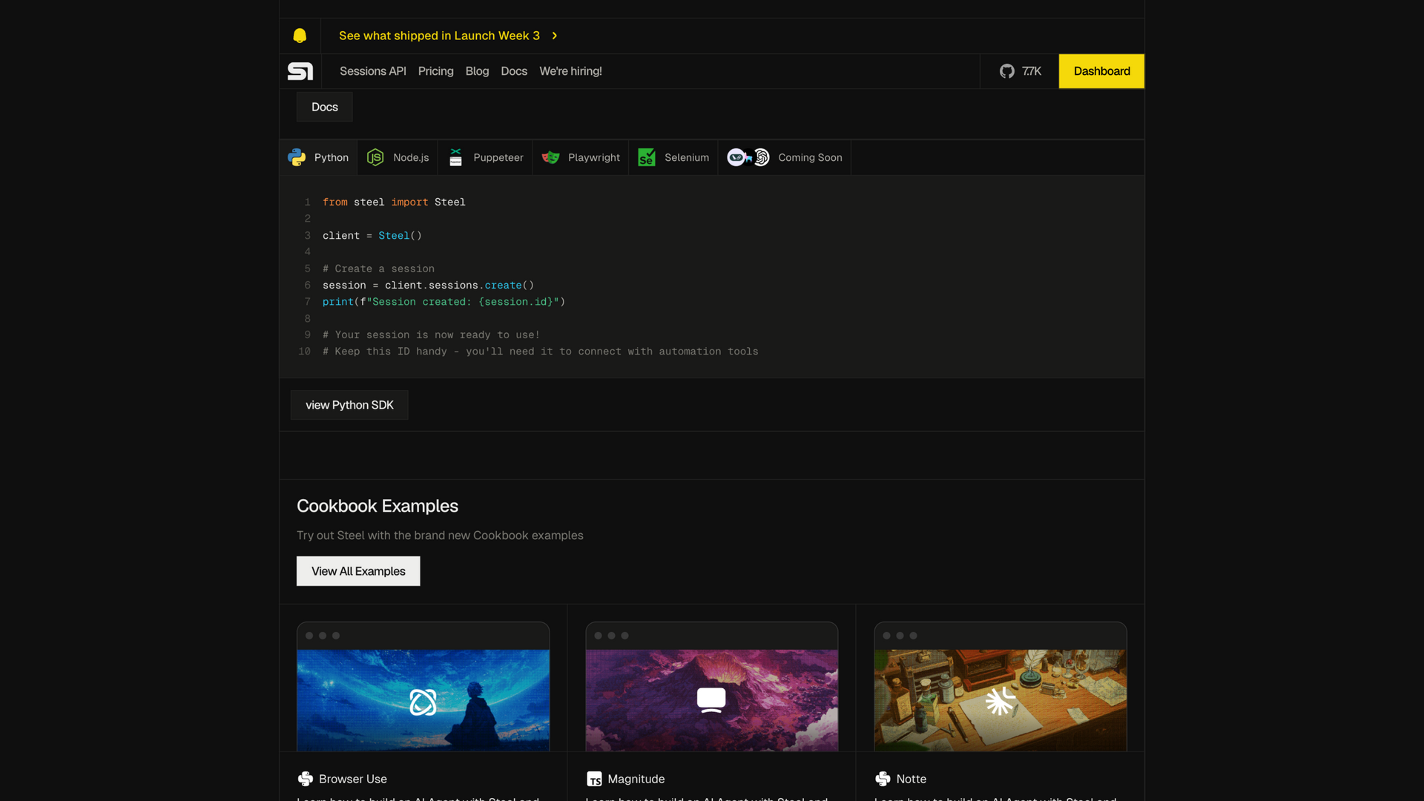Select the Playwright tab label
Viewport: 1424px width, 801px height.
point(594,157)
